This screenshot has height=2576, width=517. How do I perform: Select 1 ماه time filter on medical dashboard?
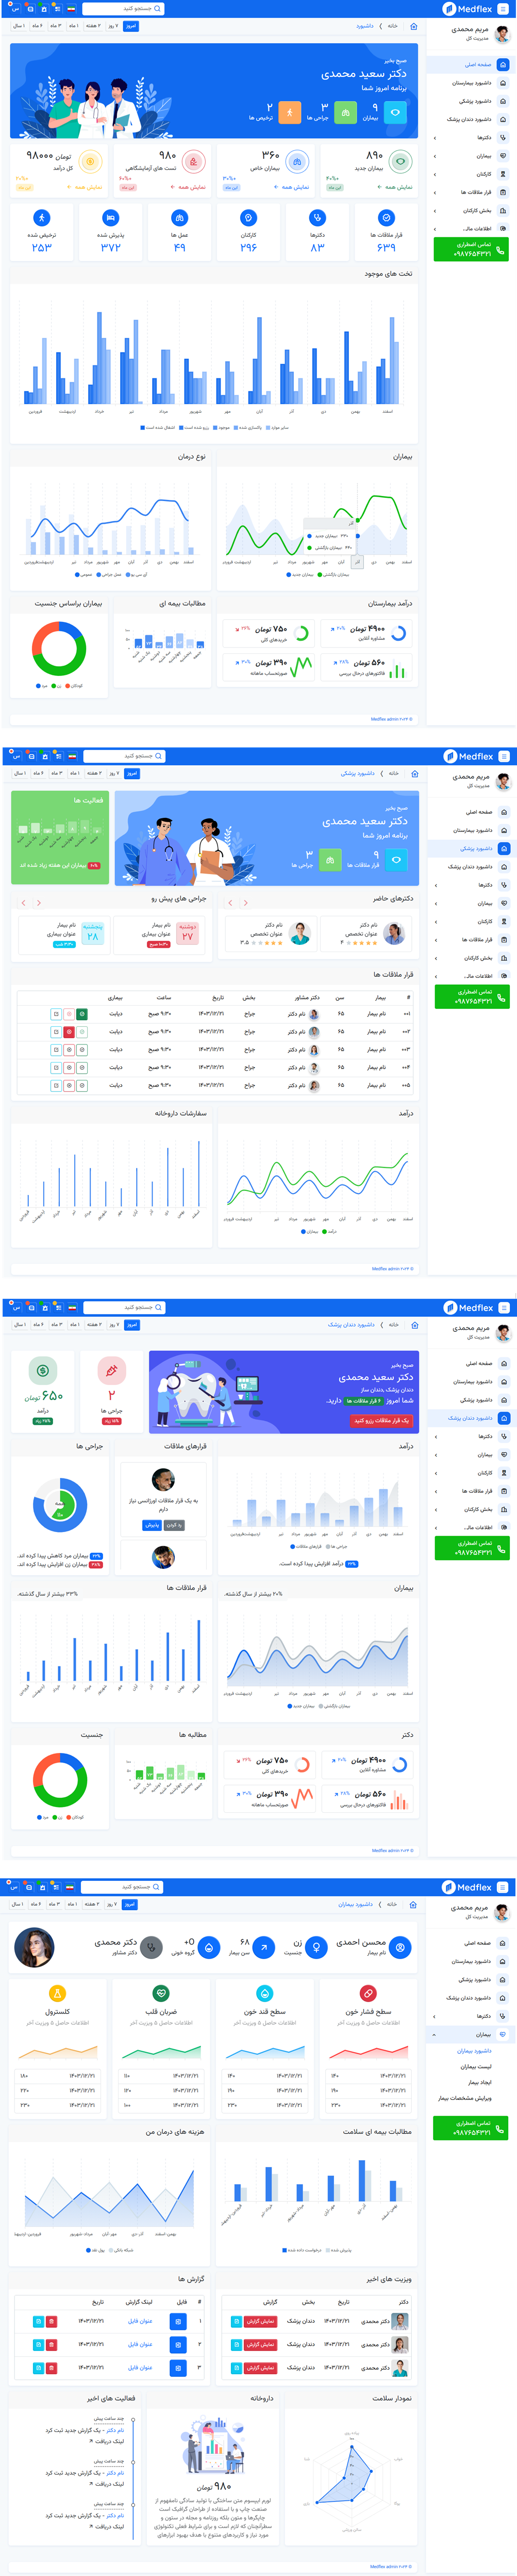tap(75, 773)
